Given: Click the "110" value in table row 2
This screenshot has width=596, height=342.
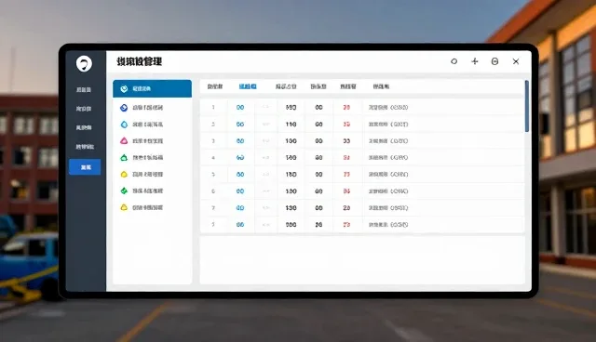Looking at the screenshot, I should (291, 125).
